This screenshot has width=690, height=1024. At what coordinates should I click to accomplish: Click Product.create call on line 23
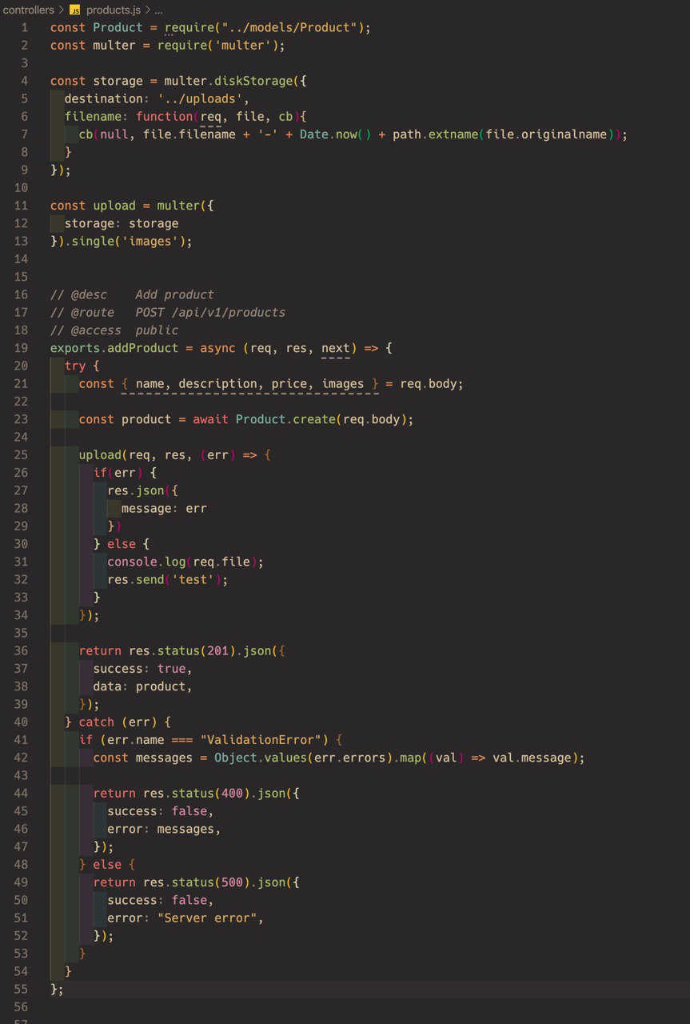point(286,419)
